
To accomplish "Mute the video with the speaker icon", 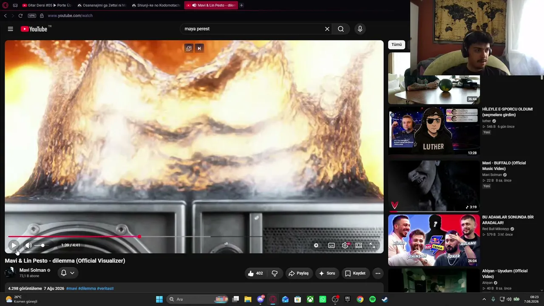I will coord(28,245).
